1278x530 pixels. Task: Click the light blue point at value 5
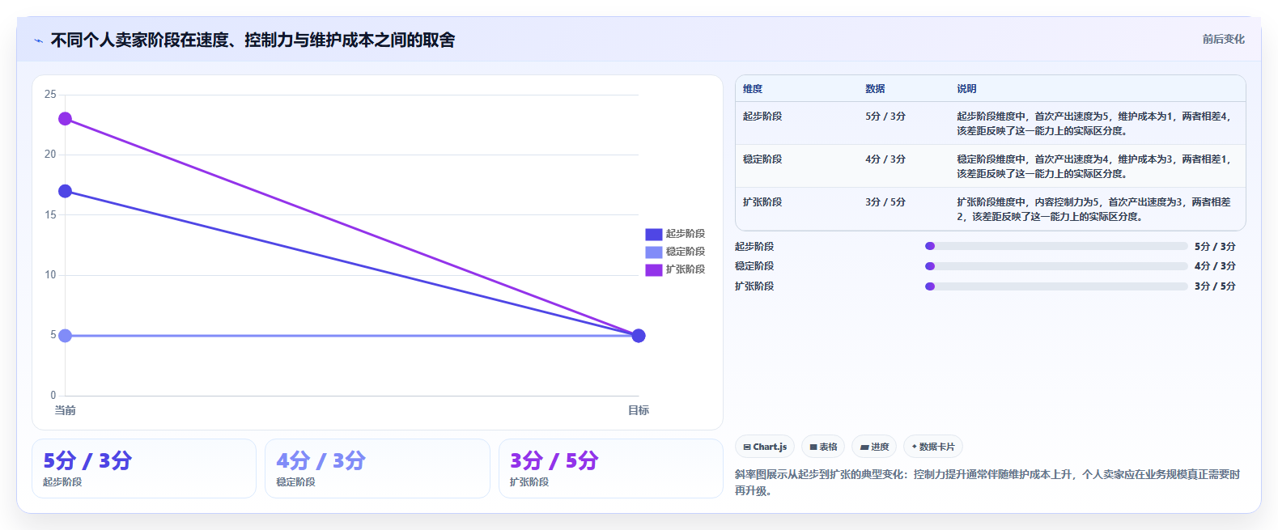point(66,336)
